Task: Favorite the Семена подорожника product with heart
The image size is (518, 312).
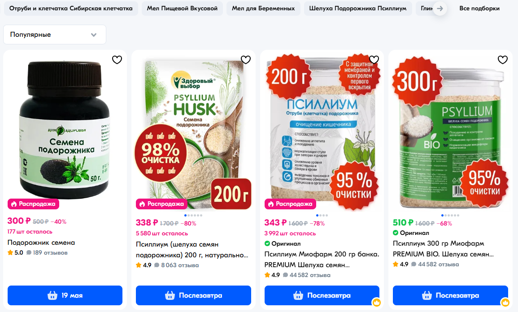Action: (x=117, y=60)
